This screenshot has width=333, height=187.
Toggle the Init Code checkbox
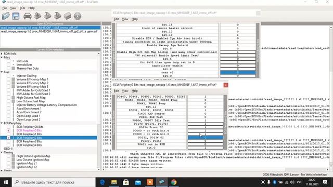click(8, 61)
